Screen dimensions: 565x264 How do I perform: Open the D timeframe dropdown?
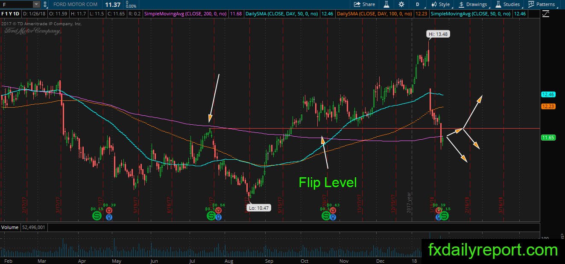click(417, 4)
